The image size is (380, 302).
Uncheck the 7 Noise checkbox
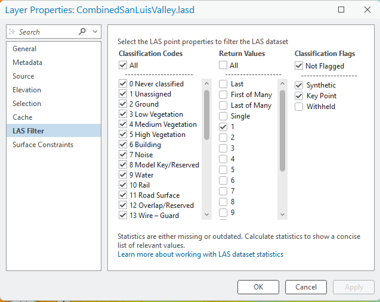pos(123,155)
